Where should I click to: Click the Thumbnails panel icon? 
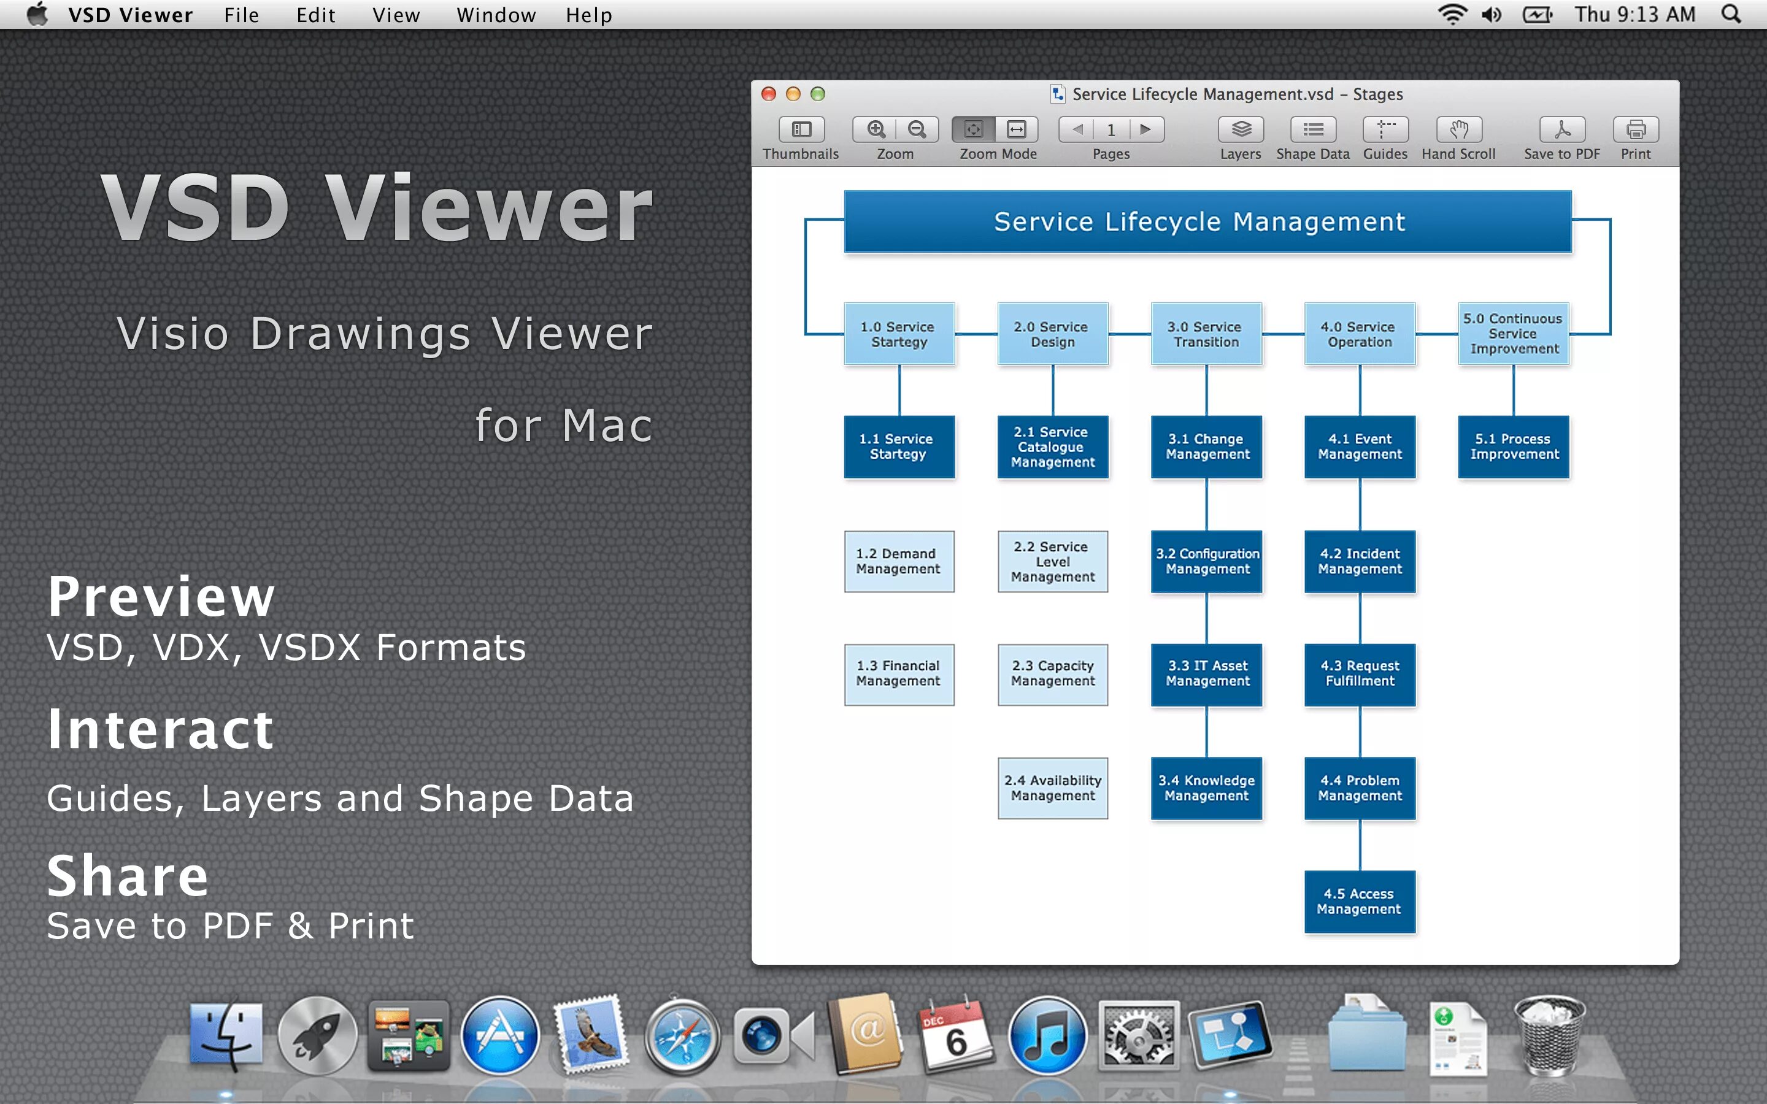pos(800,128)
